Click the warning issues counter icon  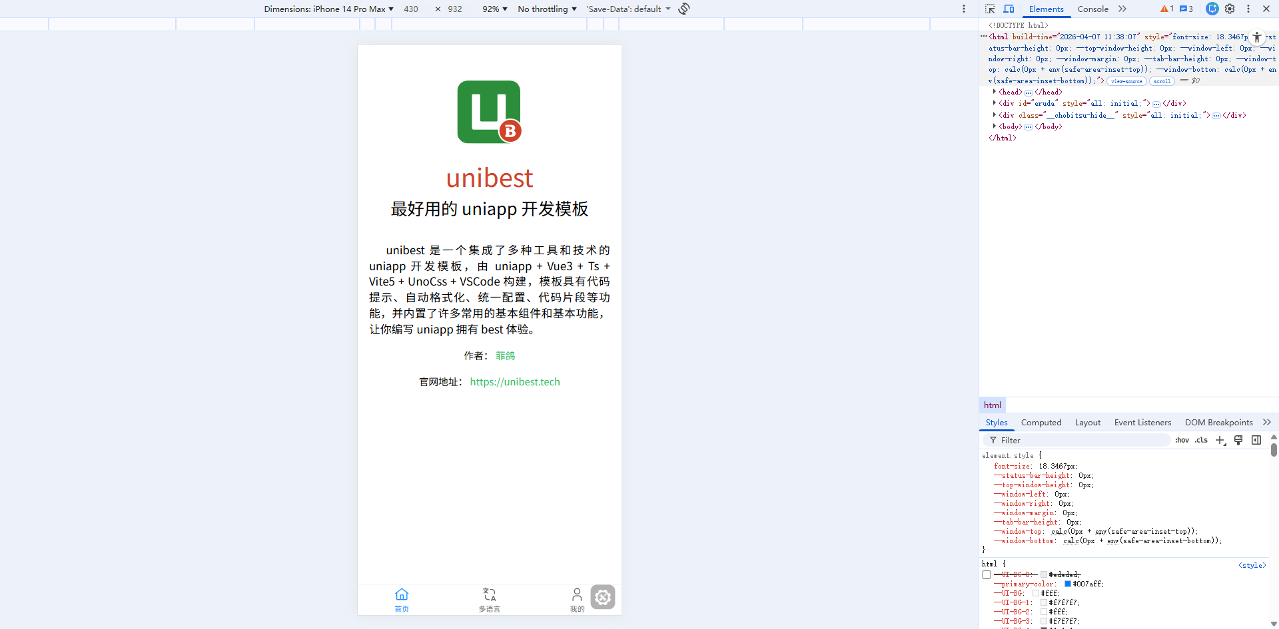[x=1166, y=9]
